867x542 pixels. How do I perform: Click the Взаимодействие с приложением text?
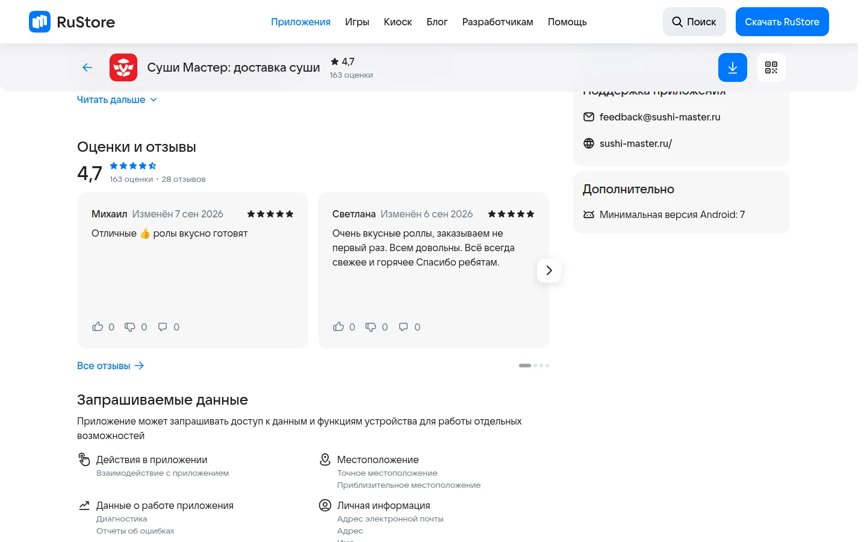[163, 473]
